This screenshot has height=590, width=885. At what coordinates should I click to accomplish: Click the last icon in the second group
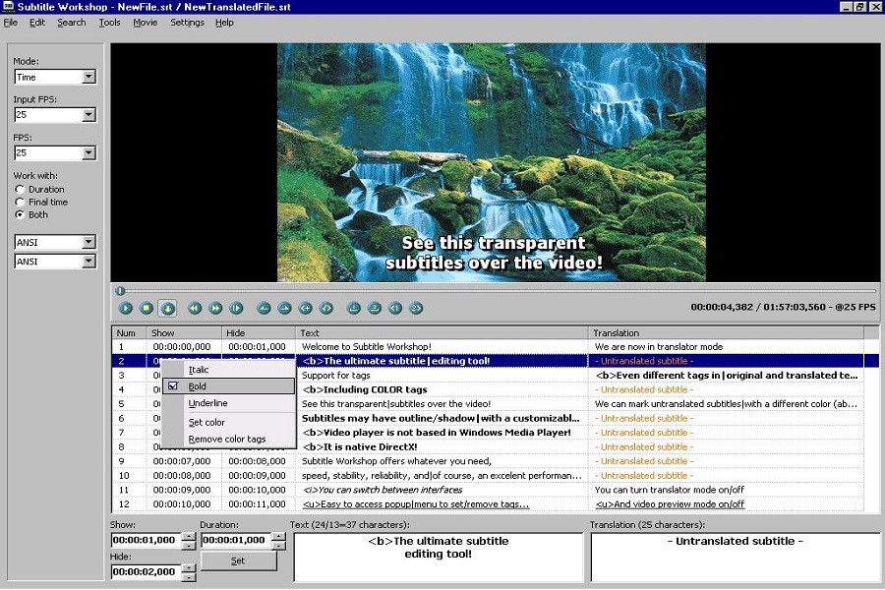(x=326, y=308)
